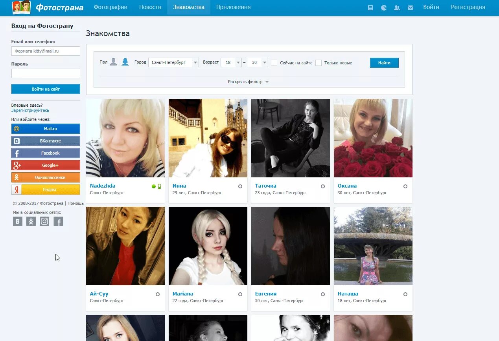This screenshot has width=499, height=341.
Task: Expand the 'Раскрыть фильтр' section
Action: (248, 82)
